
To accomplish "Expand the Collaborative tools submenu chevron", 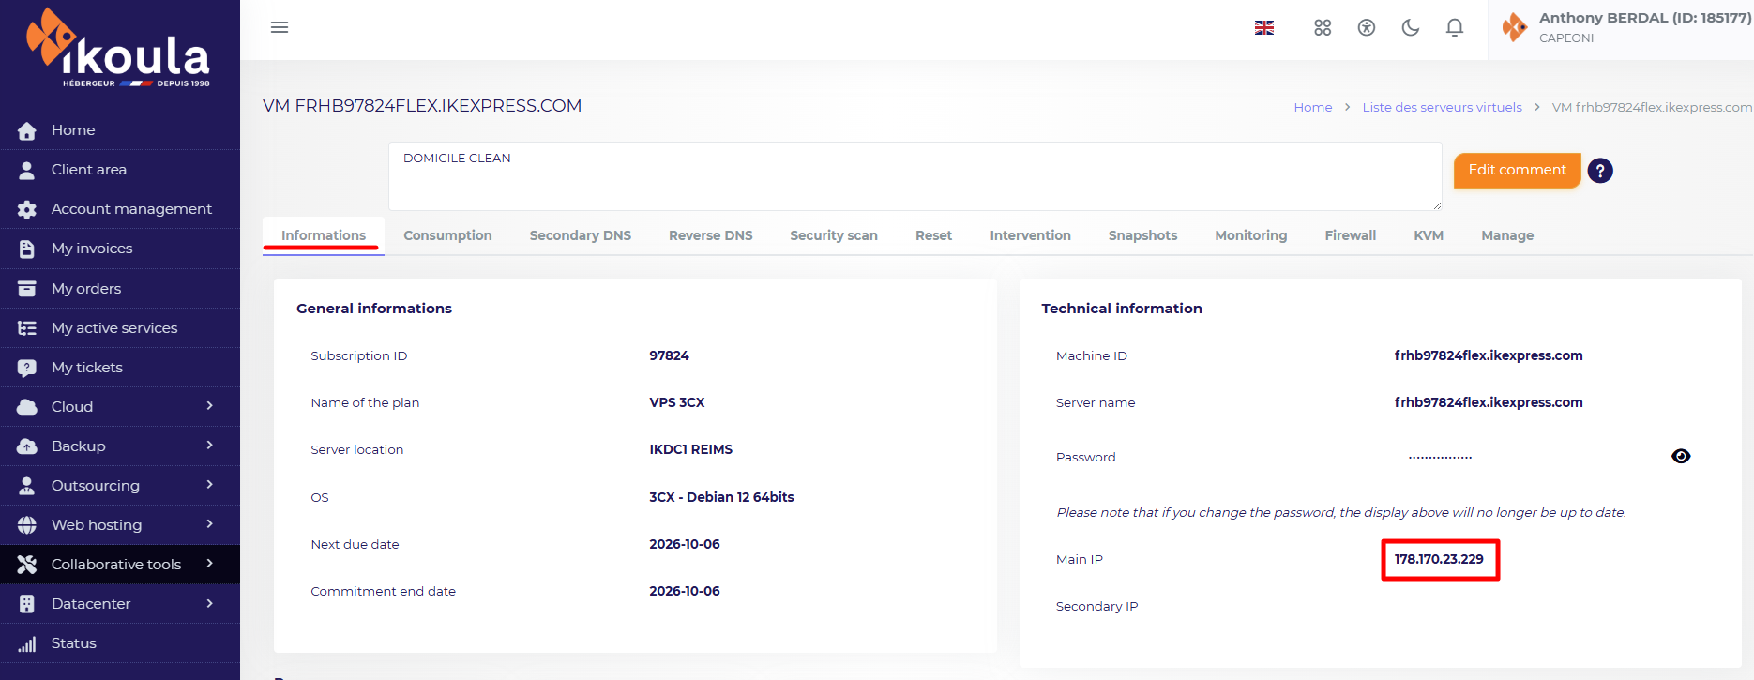I will pyautogui.click(x=210, y=564).
